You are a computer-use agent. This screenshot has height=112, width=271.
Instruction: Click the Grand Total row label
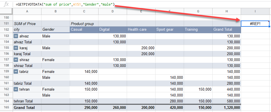pos(27,107)
